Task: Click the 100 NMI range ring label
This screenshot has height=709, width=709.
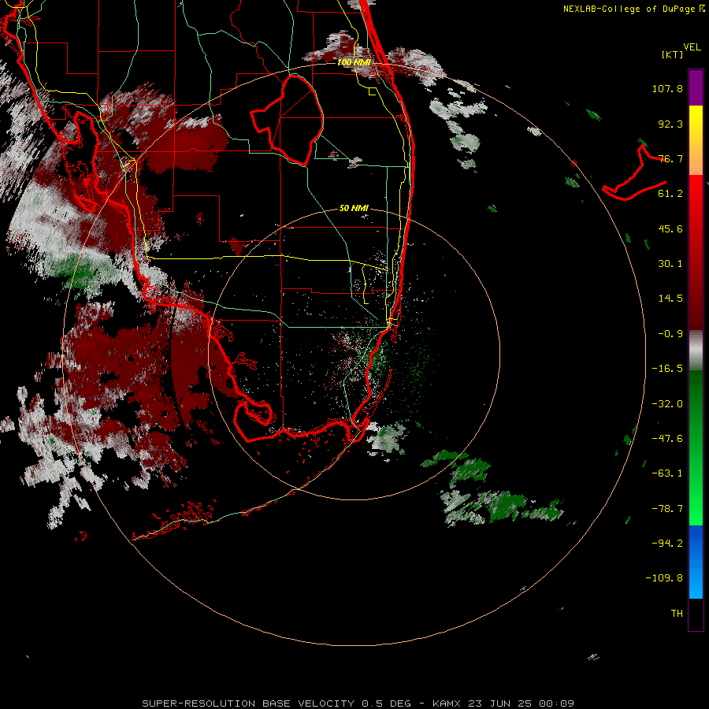Action: coord(354,62)
